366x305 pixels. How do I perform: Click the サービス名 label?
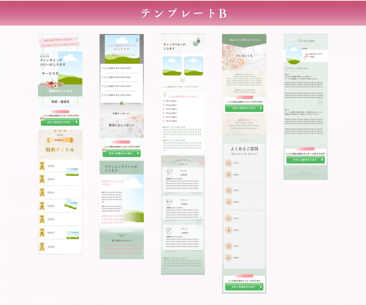[50, 73]
